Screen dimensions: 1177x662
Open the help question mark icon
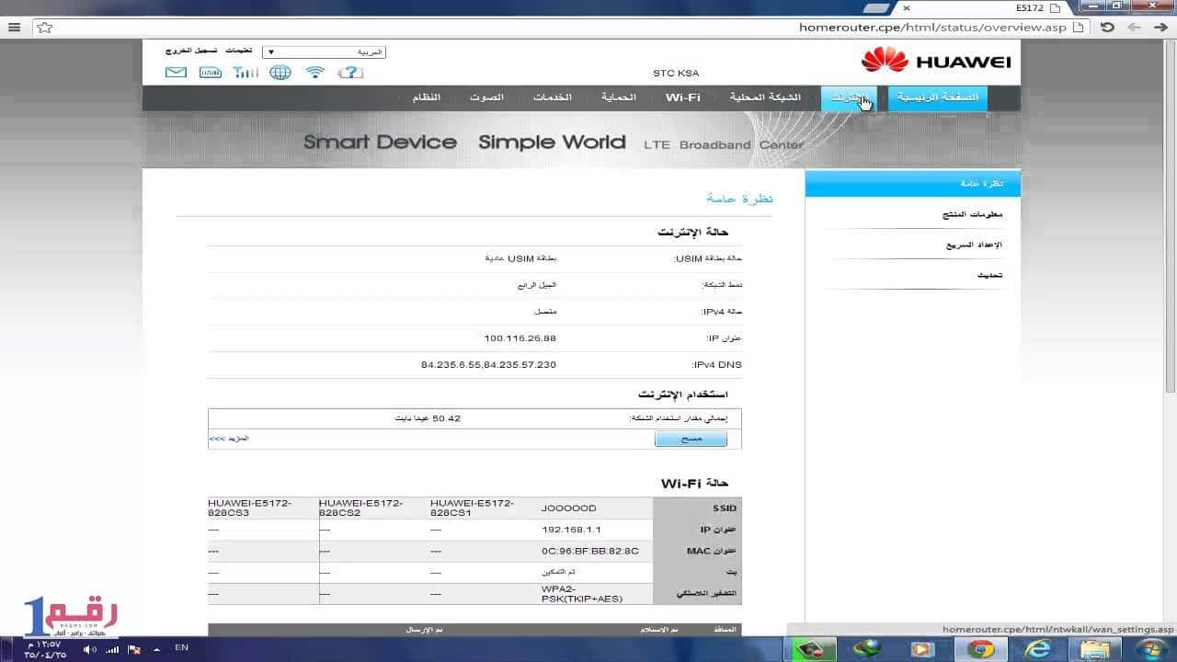(349, 72)
